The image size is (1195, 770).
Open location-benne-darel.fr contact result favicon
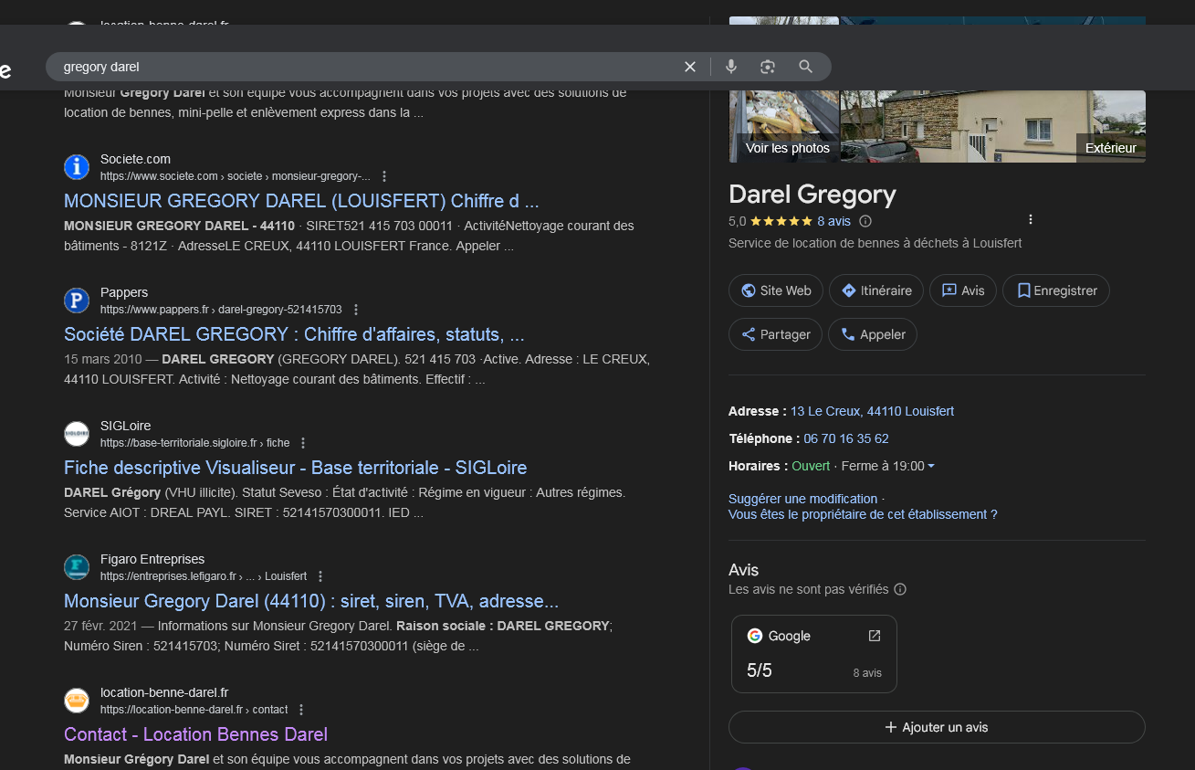tap(77, 701)
